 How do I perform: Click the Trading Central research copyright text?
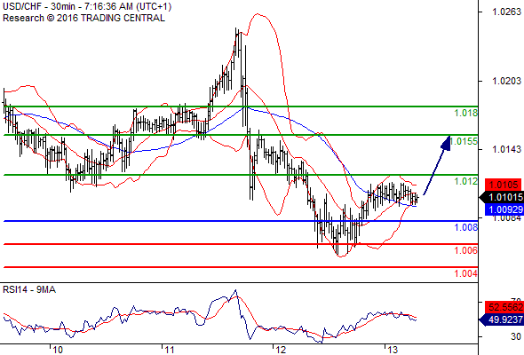pos(83,18)
